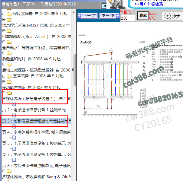Click the page icon above 页 2

pos(14,104)
